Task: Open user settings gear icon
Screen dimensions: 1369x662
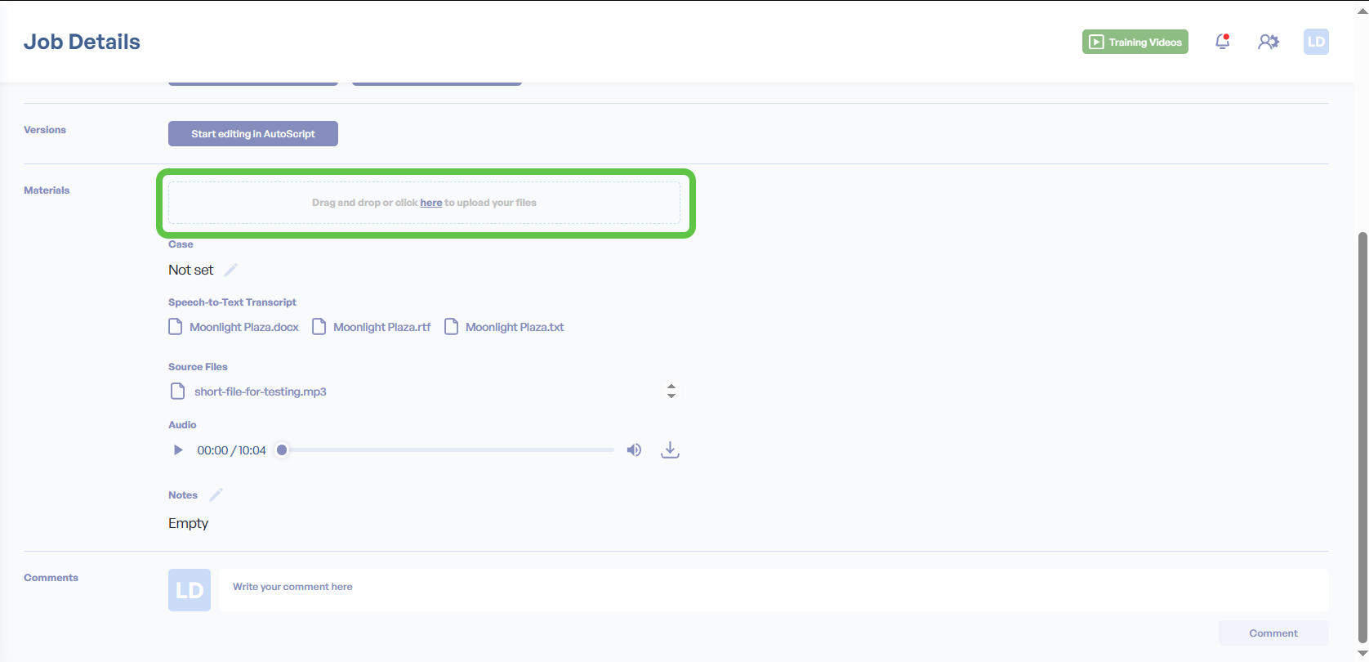Action: pyautogui.click(x=1268, y=42)
